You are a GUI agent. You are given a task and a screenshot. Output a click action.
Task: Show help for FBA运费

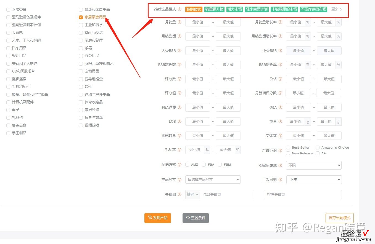[x=179, y=107]
